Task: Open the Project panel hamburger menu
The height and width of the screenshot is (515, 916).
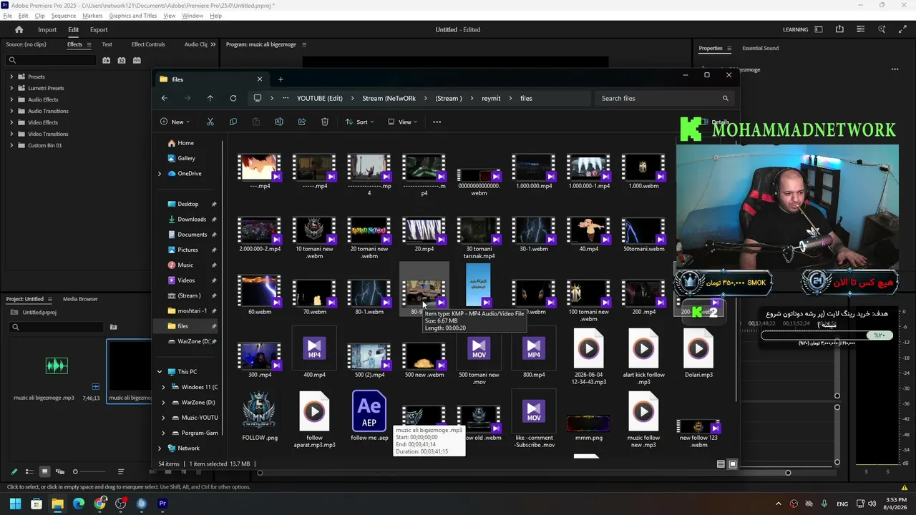Action: 50,299
